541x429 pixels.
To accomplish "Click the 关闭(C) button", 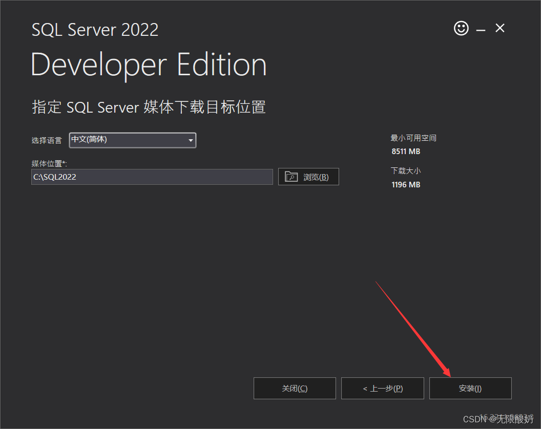I will pyautogui.click(x=295, y=389).
